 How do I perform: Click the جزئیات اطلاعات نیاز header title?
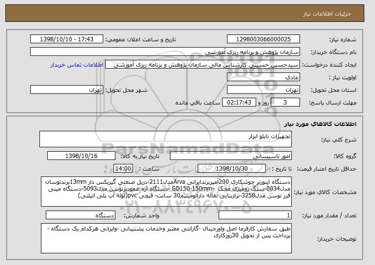point(327,14)
